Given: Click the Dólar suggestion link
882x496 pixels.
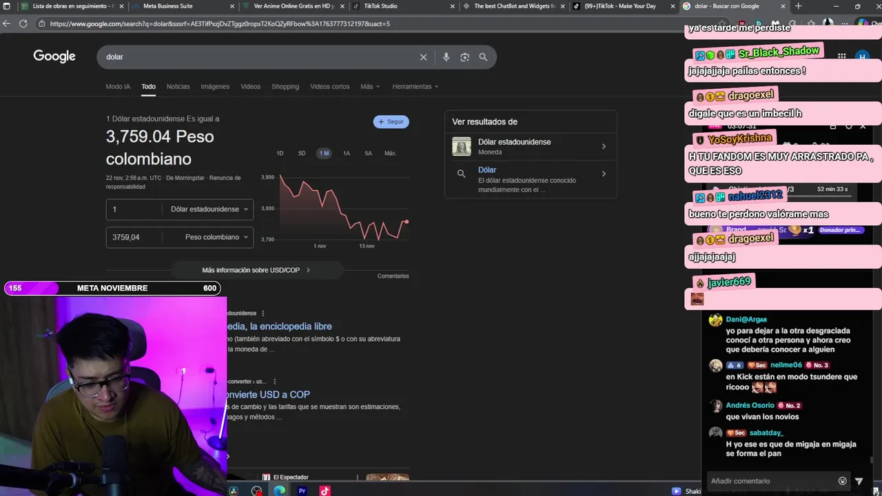Looking at the screenshot, I should click(487, 169).
